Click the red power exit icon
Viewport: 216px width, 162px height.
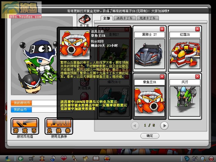(211, 158)
